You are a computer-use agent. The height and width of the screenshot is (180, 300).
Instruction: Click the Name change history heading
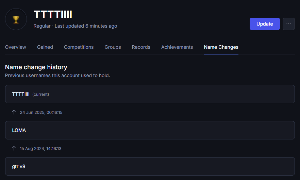click(36, 67)
